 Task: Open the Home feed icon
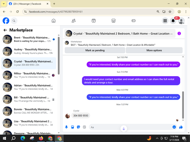(54, 21)
